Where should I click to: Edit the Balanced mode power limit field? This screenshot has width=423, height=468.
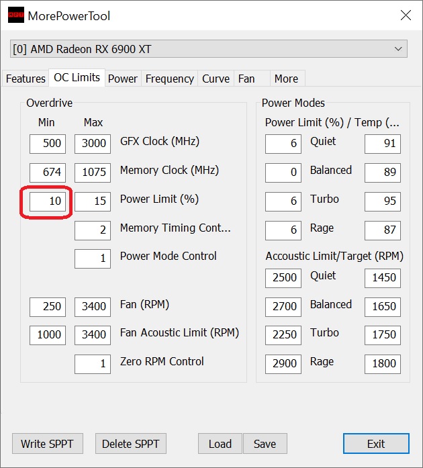(x=283, y=173)
